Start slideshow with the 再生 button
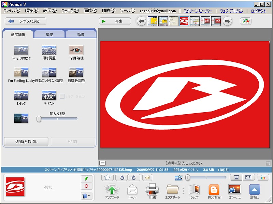273x204 pixels. [x=115, y=21]
